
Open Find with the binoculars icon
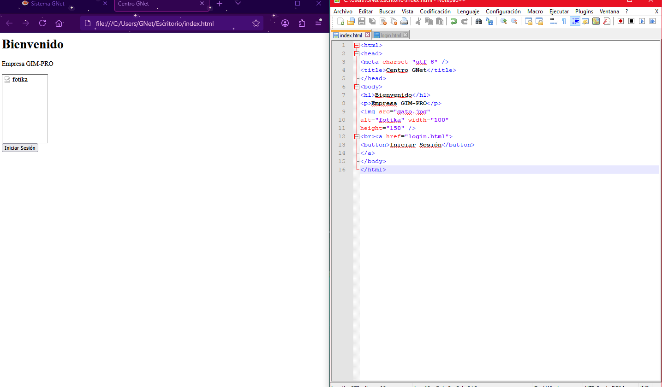[478, 21]
